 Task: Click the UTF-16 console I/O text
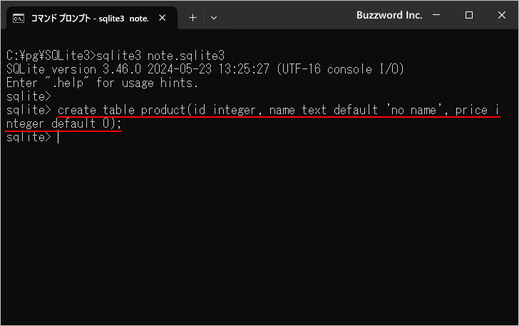tap(340, 69)
